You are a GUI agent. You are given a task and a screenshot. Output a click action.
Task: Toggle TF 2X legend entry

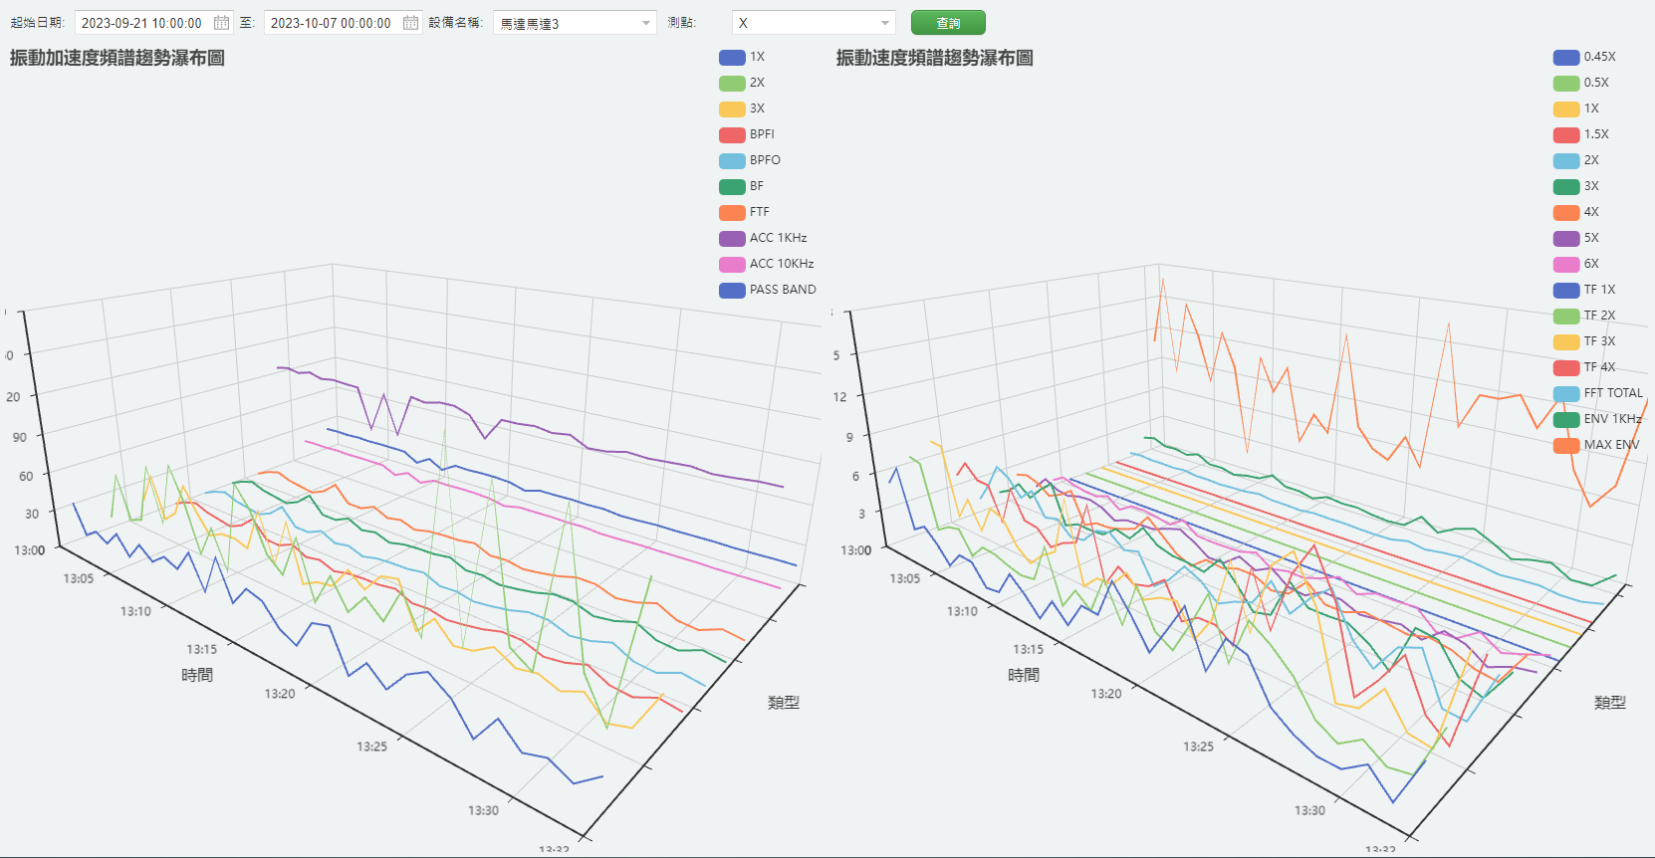click(x=1585, y=316)
